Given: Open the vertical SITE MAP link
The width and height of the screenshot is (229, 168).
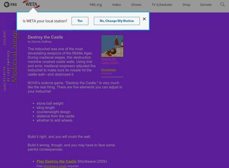Looking at the screenshot, I should [4, 38].
